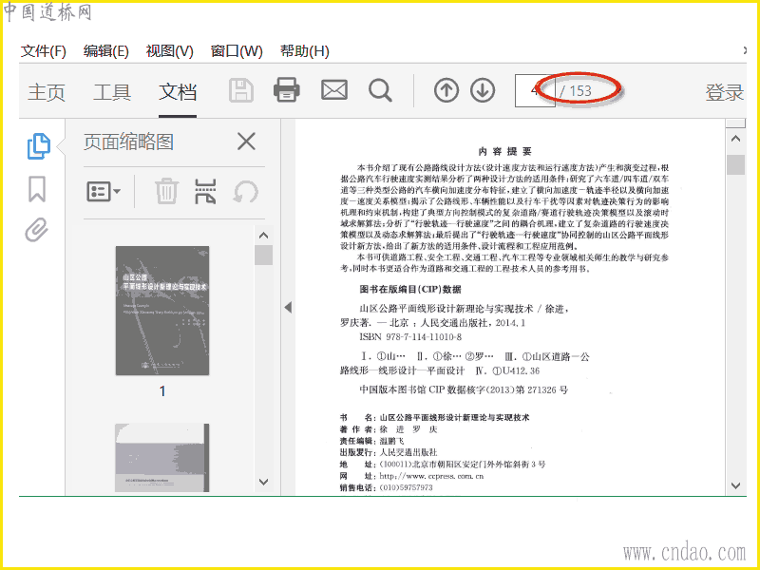This screenshot has height=570, width=760.
Task: Send file by email envelope icon
Action: point(334,90)
